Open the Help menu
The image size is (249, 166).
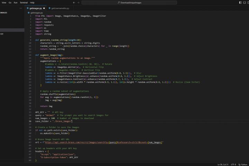coord(32,2)
